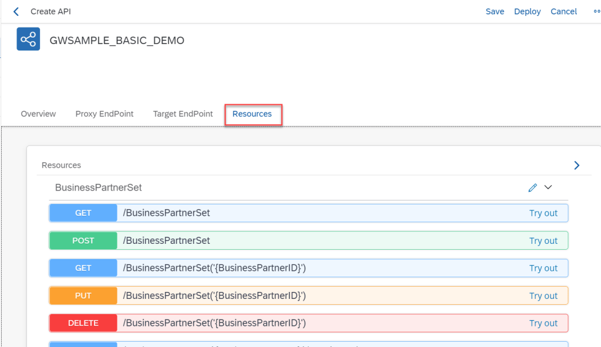Click the red DELETE method badge

(83, 324)
